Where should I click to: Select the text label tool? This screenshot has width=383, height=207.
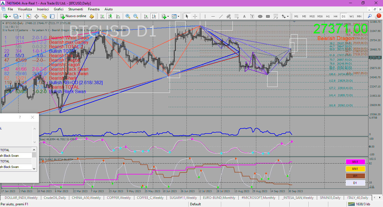pyautogui.click(x=252, y=16)
